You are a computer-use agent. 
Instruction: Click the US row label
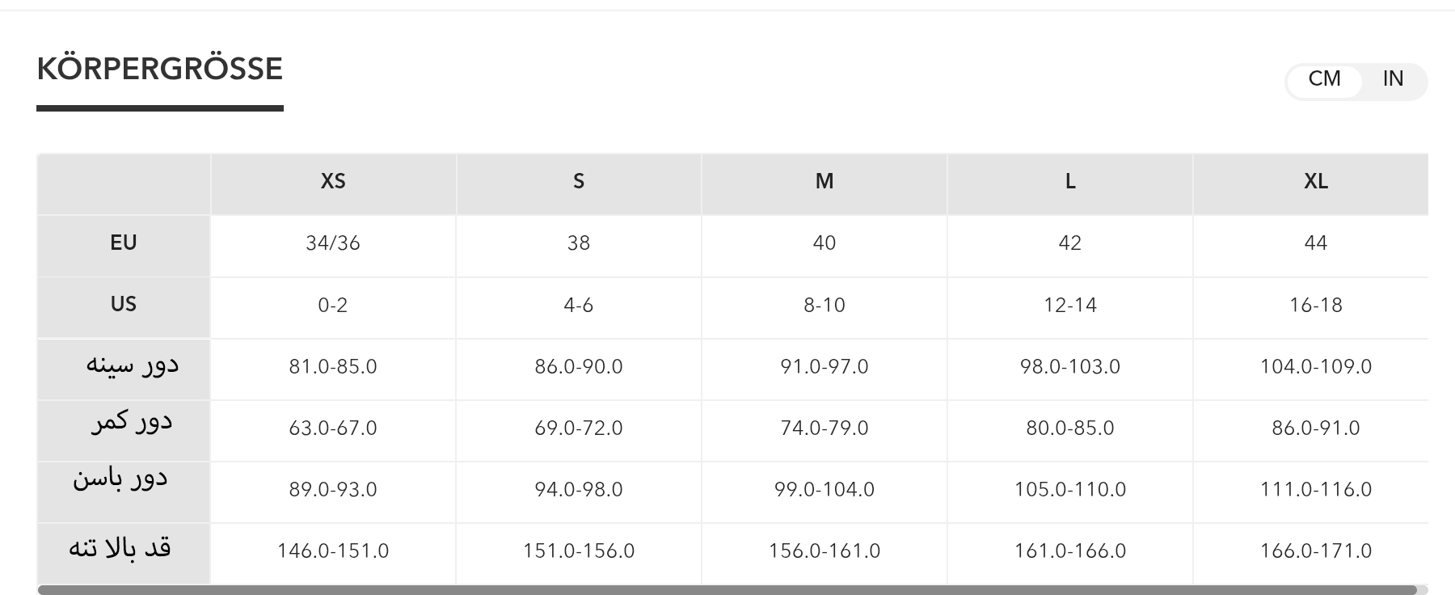[124, 304]
